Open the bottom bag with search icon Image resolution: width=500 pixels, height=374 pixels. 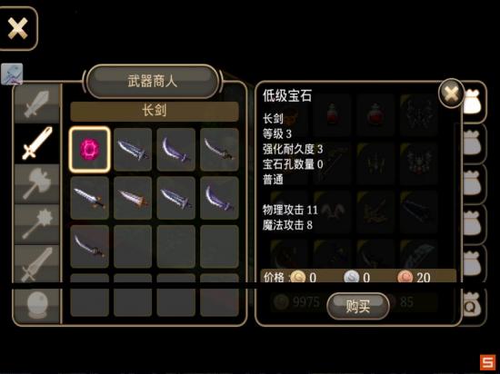(x=475, y=306)
